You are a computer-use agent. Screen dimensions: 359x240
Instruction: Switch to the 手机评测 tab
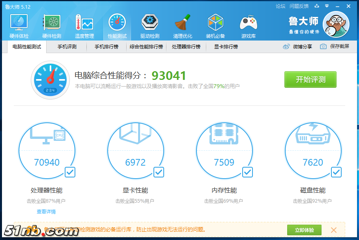coord(67,47)
